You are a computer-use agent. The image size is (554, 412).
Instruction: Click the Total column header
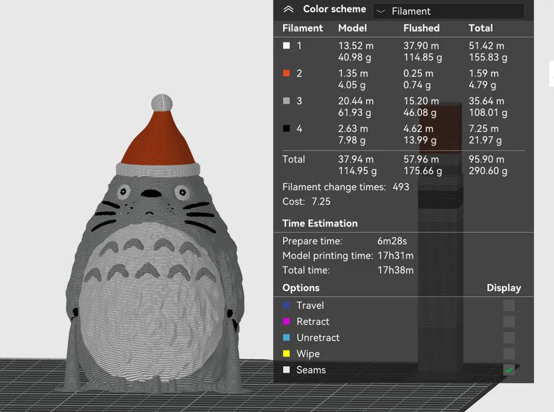[480, 28]
